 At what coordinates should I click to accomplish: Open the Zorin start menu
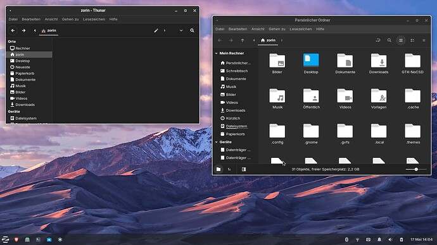tap(5, 239)
